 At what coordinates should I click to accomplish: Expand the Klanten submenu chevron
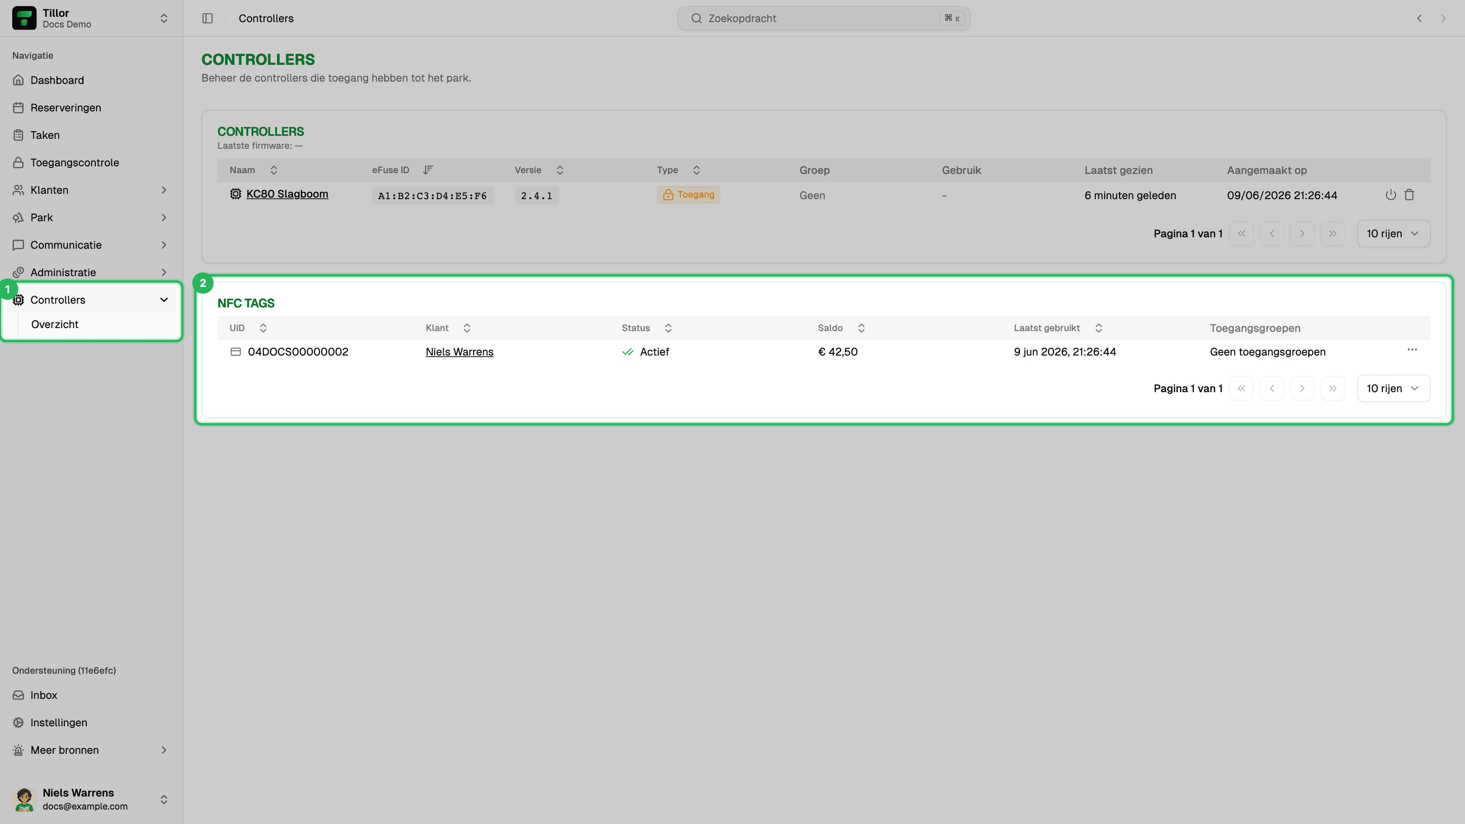pos(164,190)
